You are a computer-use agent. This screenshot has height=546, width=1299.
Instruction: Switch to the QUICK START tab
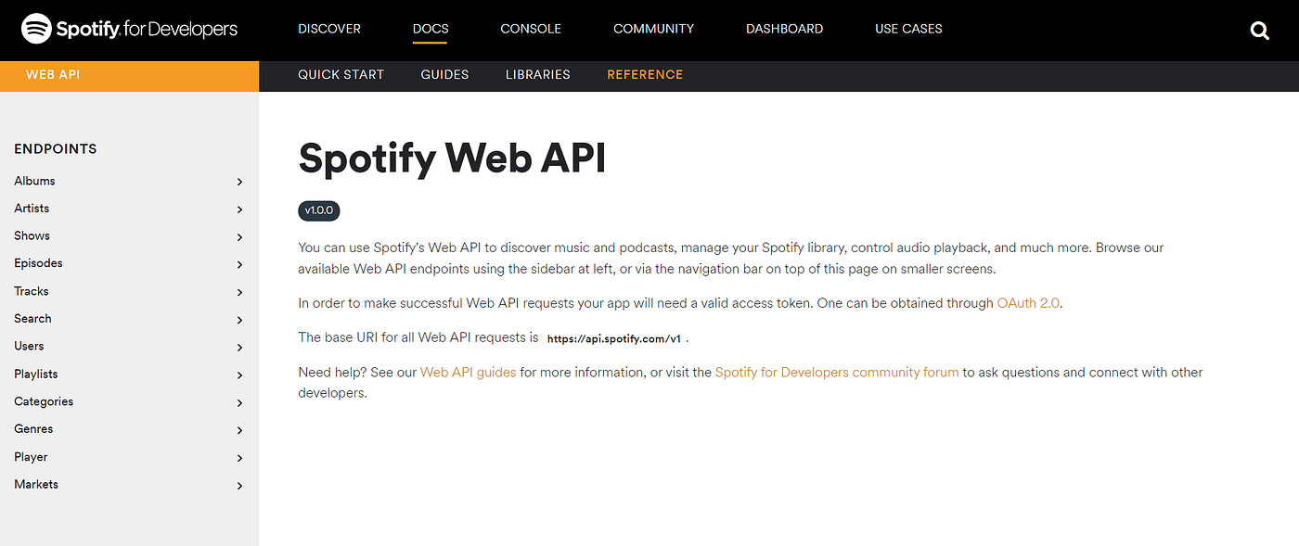click(341, 74)
